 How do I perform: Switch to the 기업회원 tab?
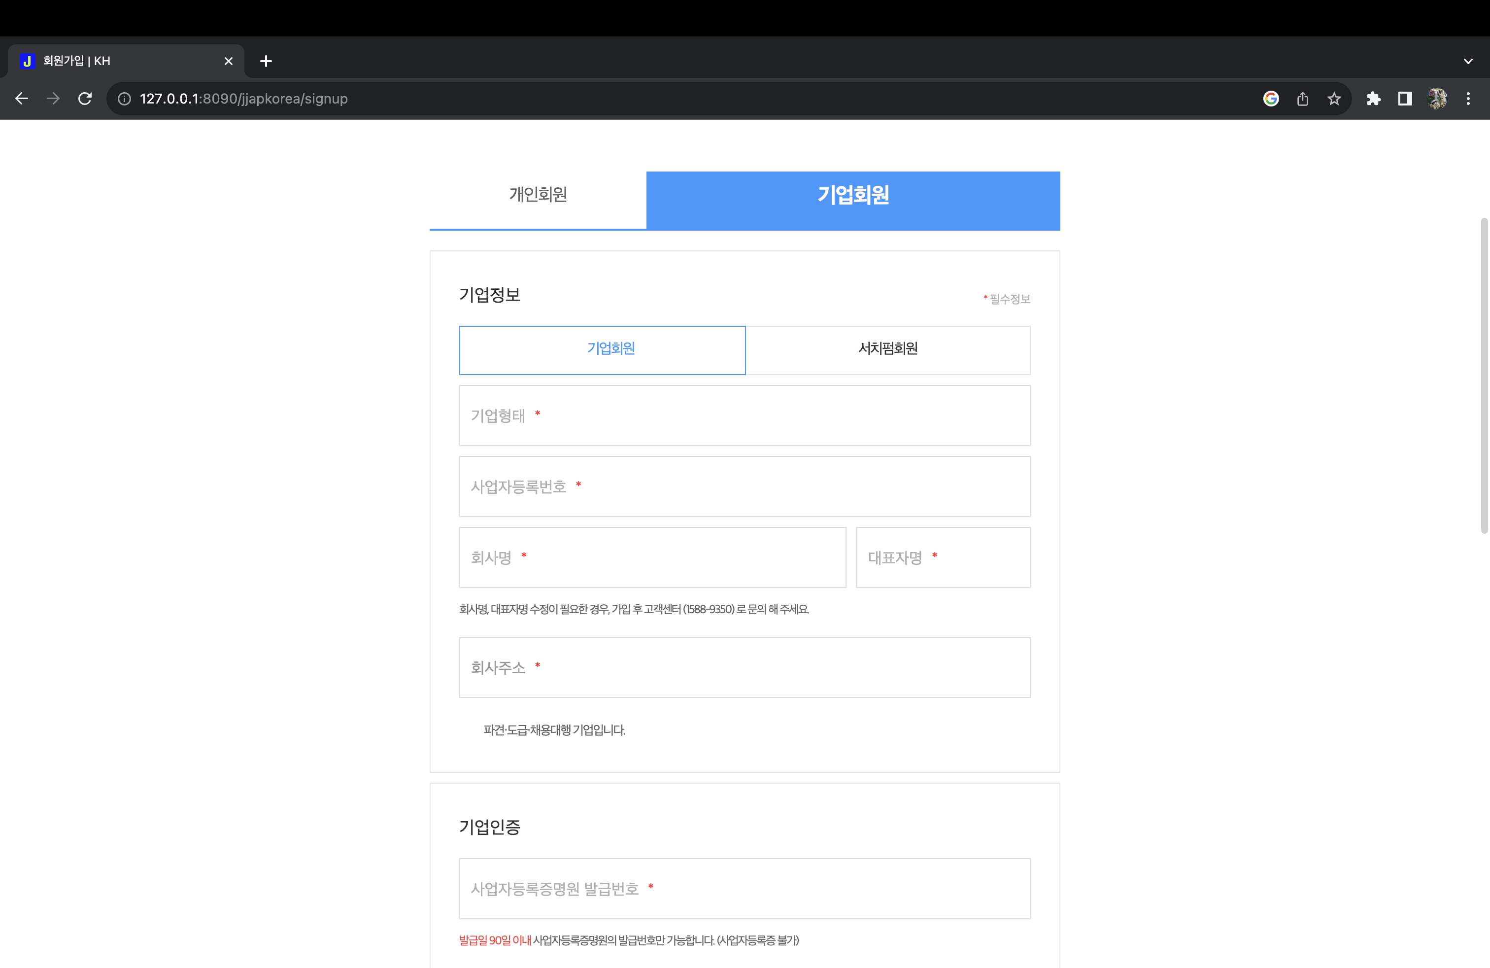pyautogui.click(x=853, y=195)
